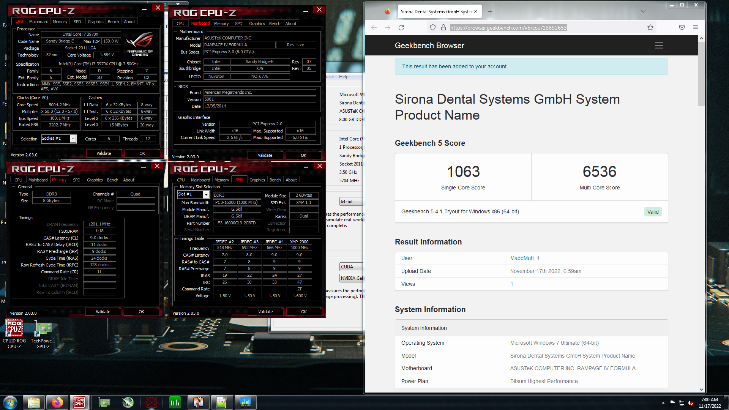
Task: Open the 64-bit dropdown in Geekbench window
Action: pyautogui.click(x=351, y=202)
